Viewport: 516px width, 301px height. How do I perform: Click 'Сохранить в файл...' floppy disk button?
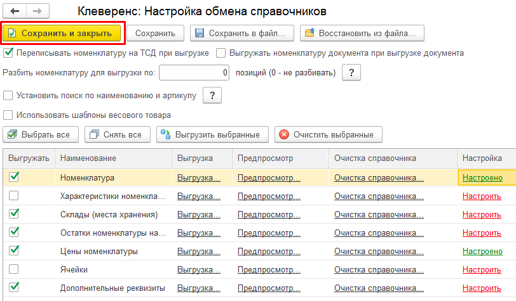(242, 33)
